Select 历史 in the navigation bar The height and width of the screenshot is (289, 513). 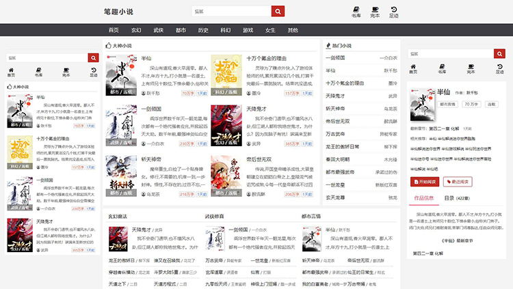[203, 30]
